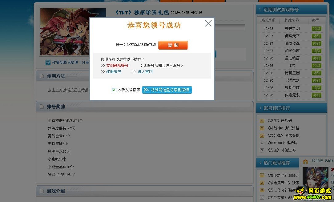Image resolution: width=334 pixels, height=202 pixels.
Task: Open 佣兵天下 in the test list
Action: (292, 36)
